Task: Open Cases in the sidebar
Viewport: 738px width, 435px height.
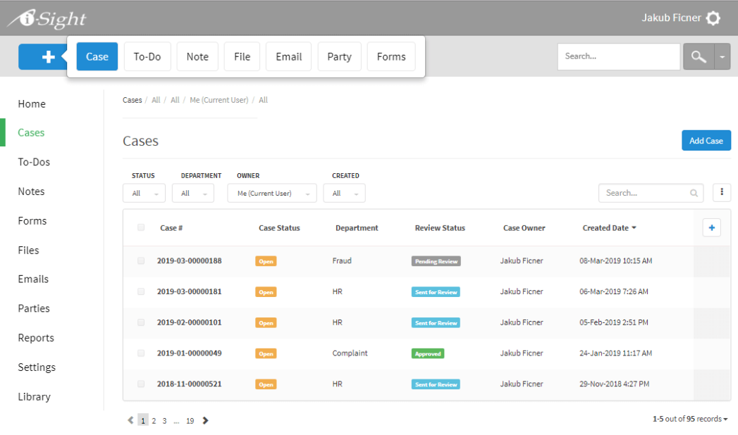Action: 31,132
